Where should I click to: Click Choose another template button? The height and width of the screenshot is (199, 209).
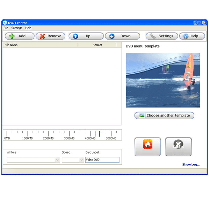point(164,116)
